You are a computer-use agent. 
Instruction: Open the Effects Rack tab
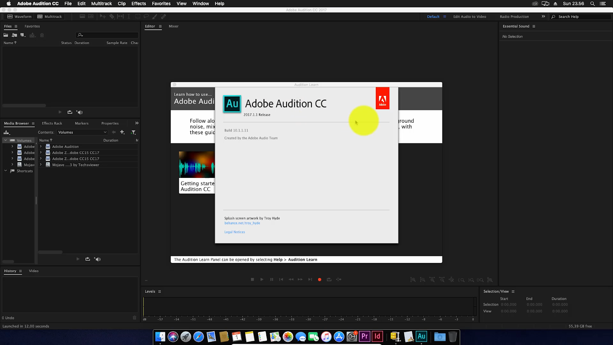pyautogui.click(x=52, y=123)
